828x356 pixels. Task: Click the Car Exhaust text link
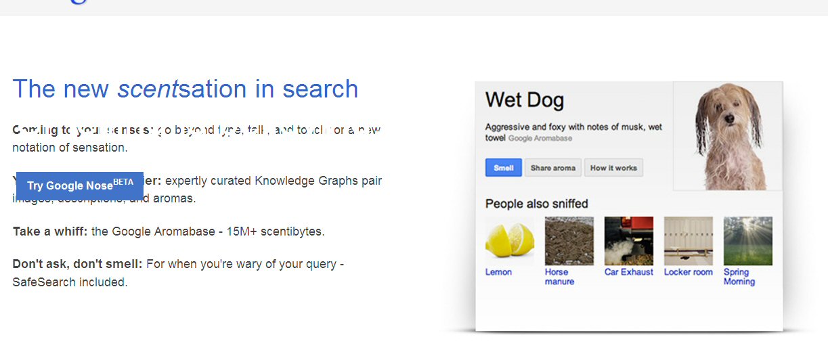628,272
